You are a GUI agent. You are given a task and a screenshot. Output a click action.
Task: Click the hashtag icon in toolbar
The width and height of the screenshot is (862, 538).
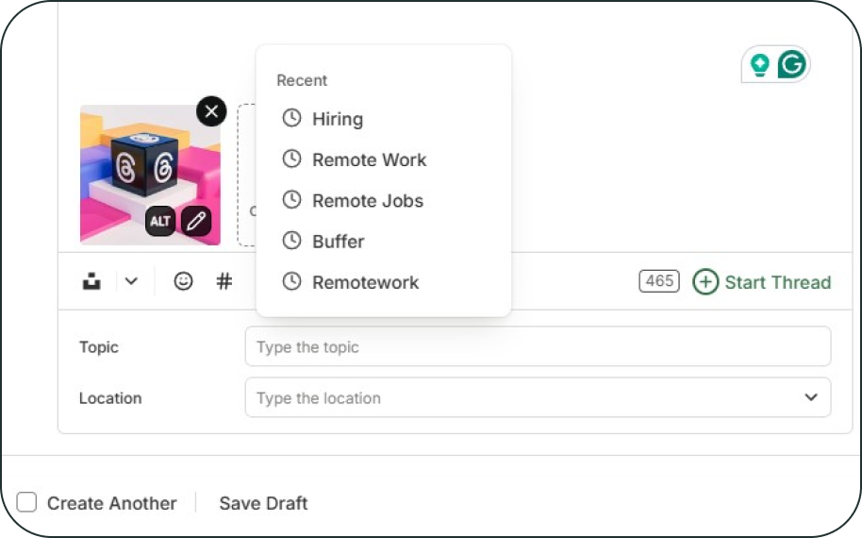224,281
